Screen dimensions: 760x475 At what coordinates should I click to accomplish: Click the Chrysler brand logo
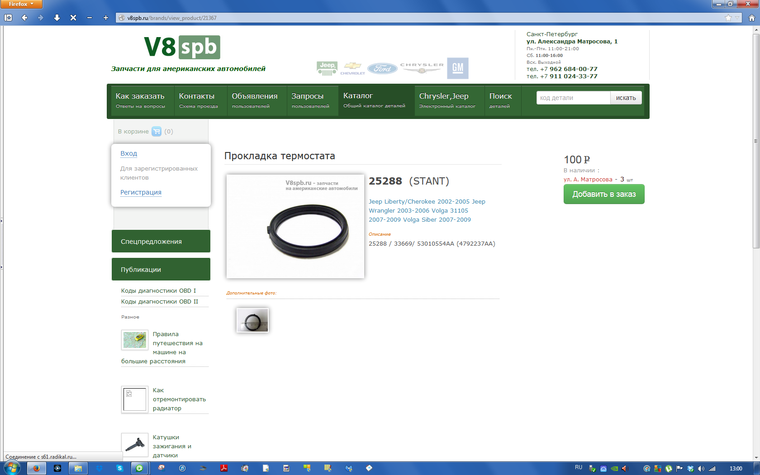click(422, 68)
